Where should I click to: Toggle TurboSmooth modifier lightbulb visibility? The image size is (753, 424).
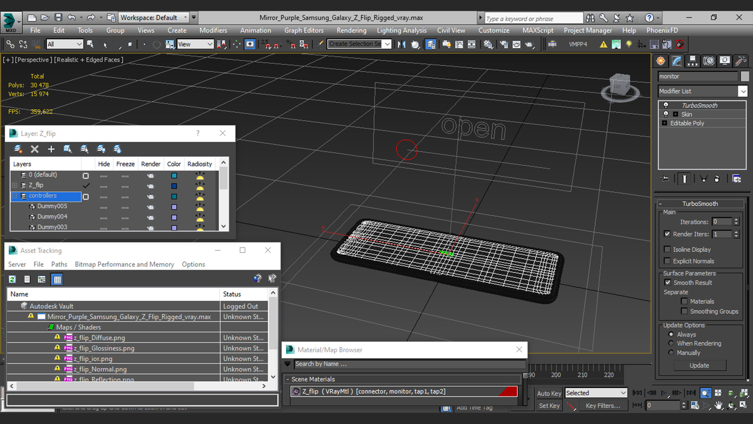coord(666,105)
